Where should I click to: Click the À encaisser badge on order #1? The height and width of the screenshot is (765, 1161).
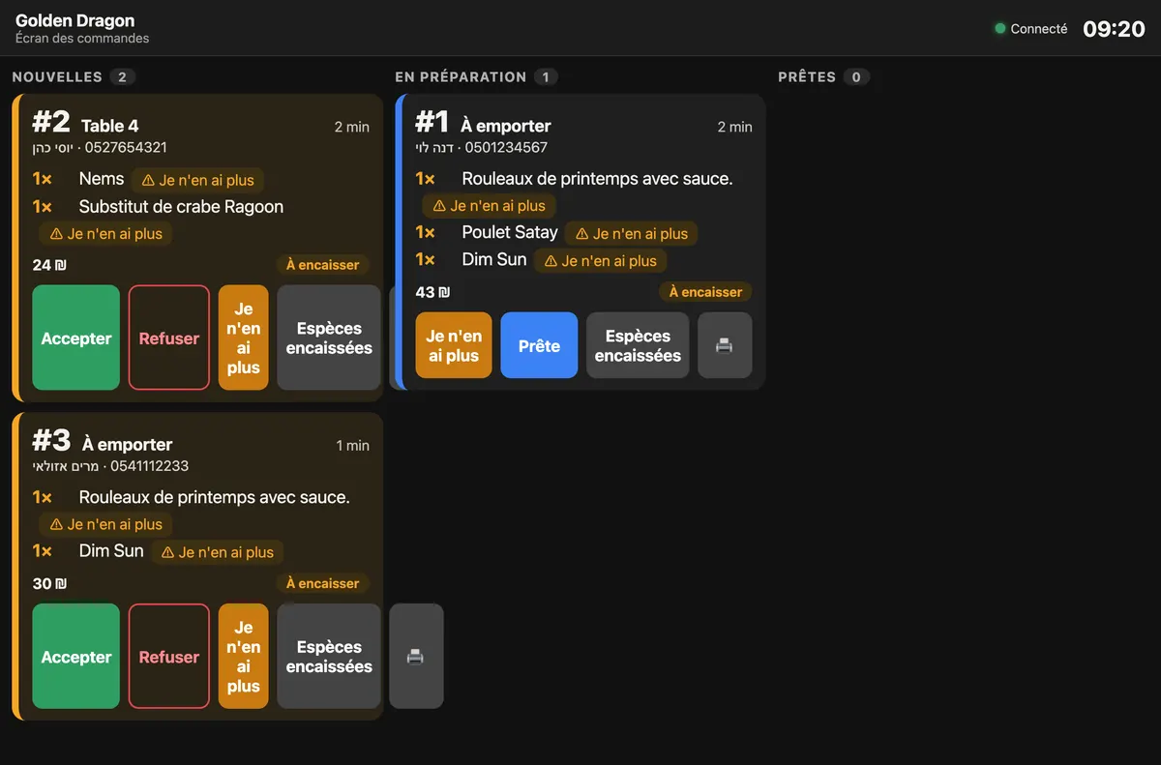[706, 292]
